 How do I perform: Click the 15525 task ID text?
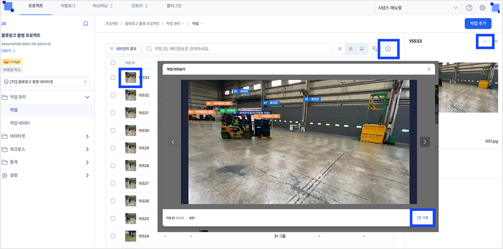[144, 218]
